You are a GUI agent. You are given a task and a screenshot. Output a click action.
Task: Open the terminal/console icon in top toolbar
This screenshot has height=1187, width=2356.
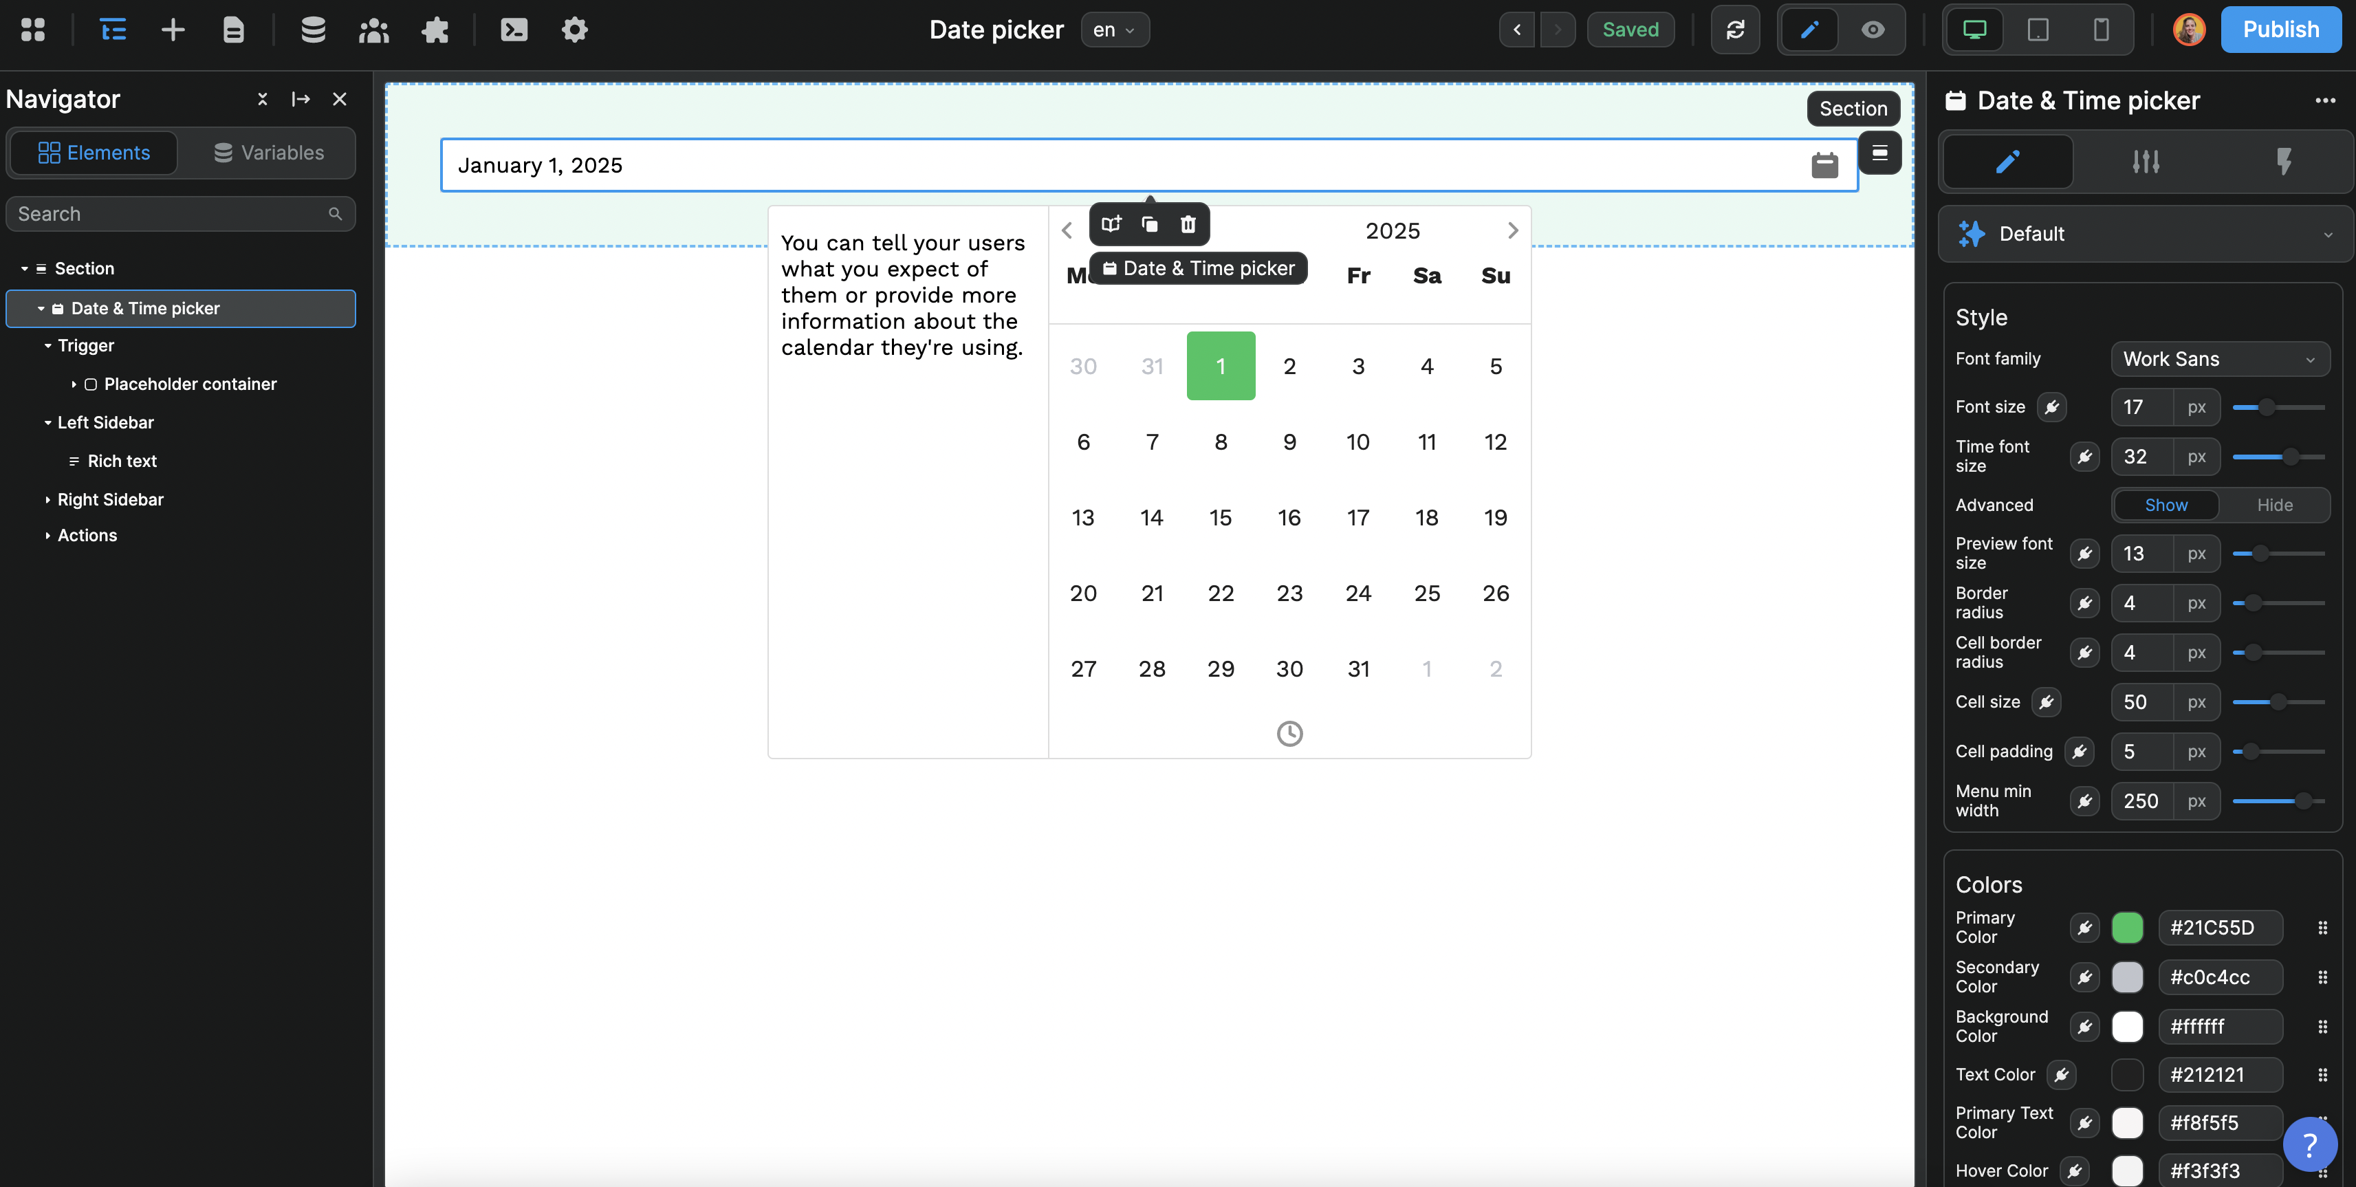[514, 30]
